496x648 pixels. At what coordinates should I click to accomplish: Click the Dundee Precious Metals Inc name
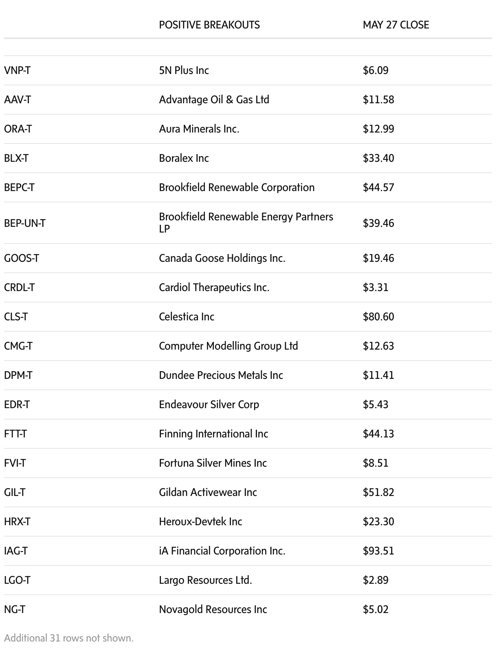click(x=221, y=375)
